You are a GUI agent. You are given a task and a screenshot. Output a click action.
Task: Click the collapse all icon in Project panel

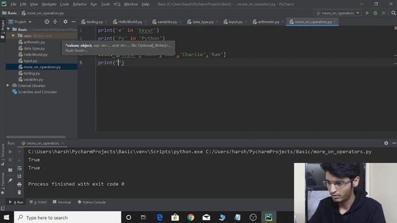click(x=55, y=22)
